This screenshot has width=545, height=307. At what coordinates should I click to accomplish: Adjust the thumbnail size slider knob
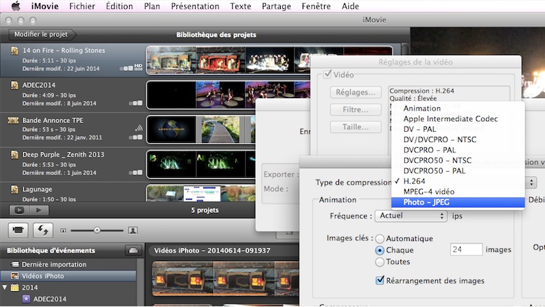97,230
